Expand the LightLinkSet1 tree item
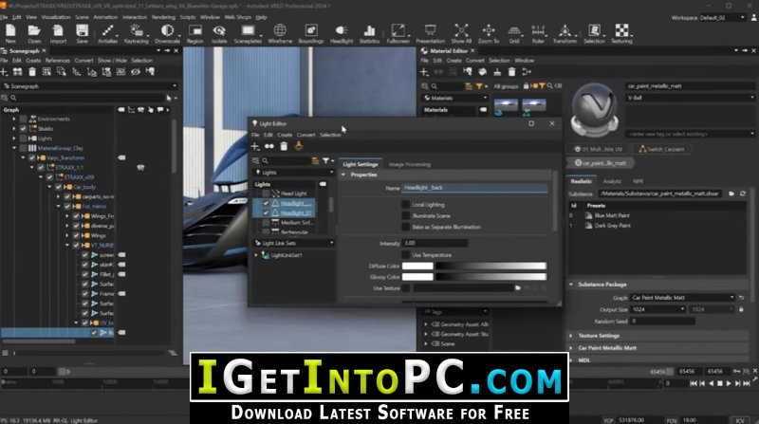 coord(256,255)
